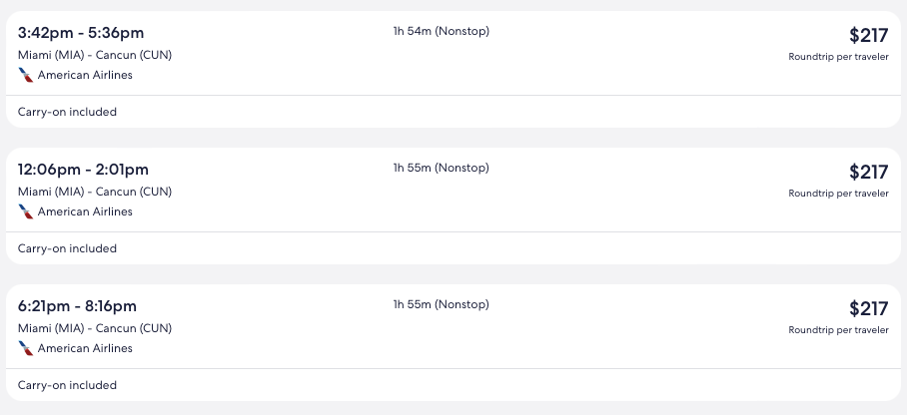Image resolution: width=907 pixels, height=415 pixels.
Task: Select the 12:06pm - 2:01pm flight
Action: [x=83, y=170]
